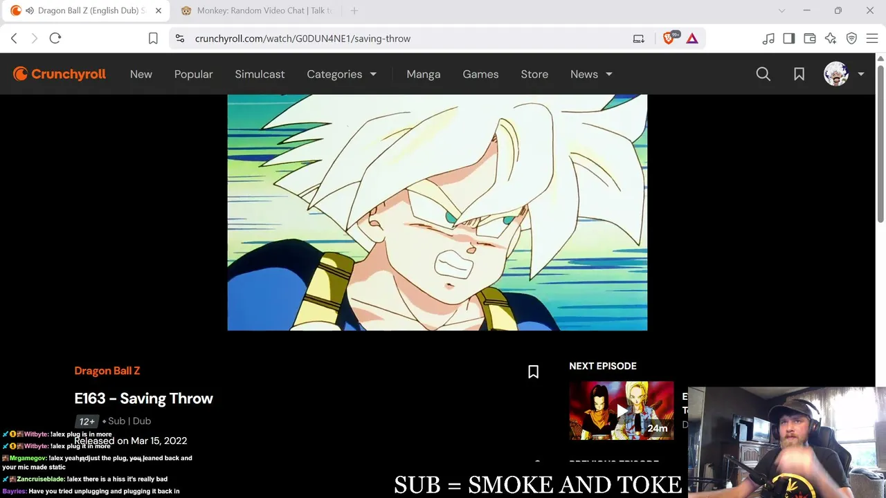Open the Brave Wallet

[810, 39]
